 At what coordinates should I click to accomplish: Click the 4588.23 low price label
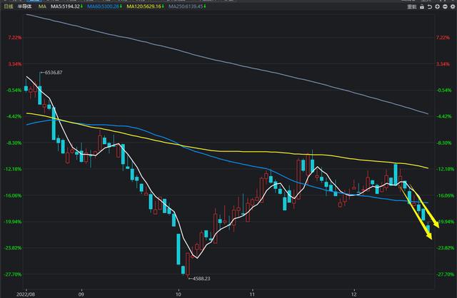(201, 279)
